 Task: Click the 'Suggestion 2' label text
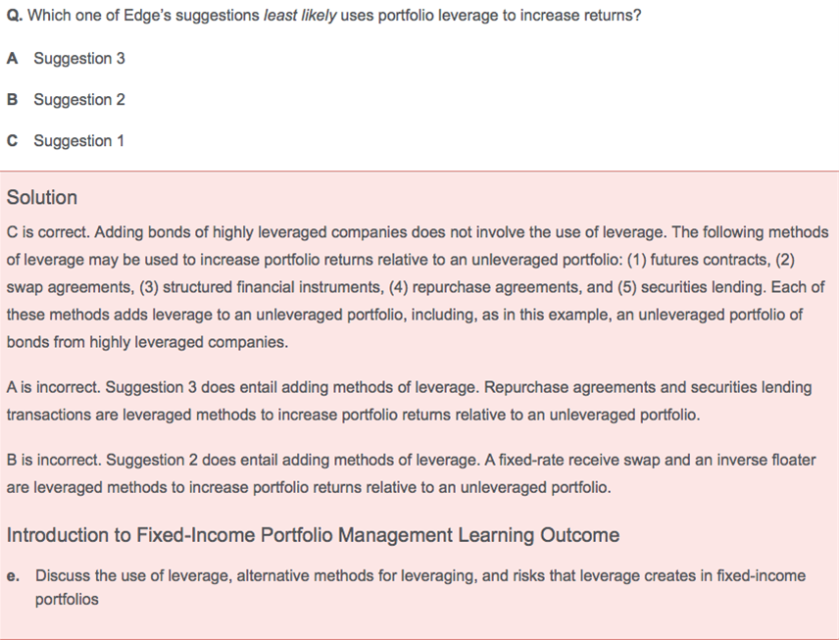79,100
